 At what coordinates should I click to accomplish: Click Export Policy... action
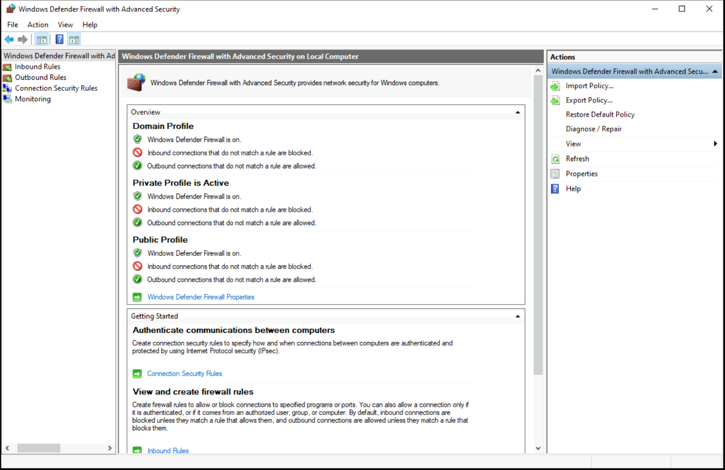(x=589, y=100)
